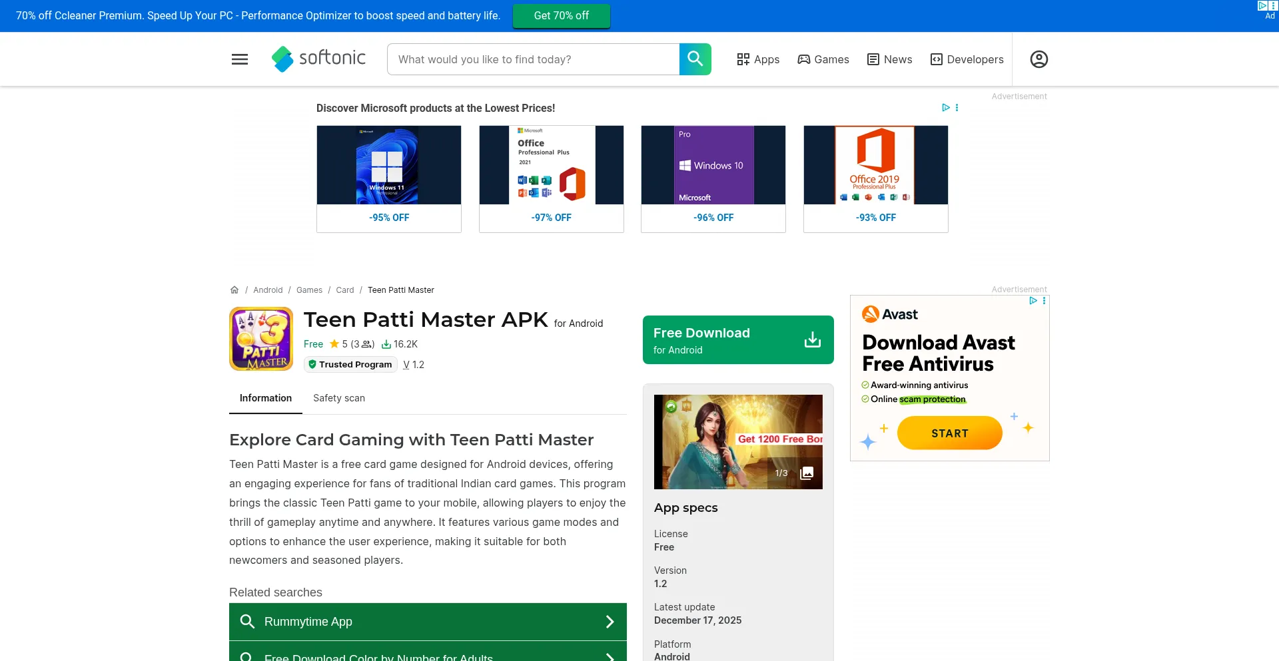The height and width of the screenshot is (661, 1279).
Task: Click the Get 70% off button
Action: pos(561,15)
